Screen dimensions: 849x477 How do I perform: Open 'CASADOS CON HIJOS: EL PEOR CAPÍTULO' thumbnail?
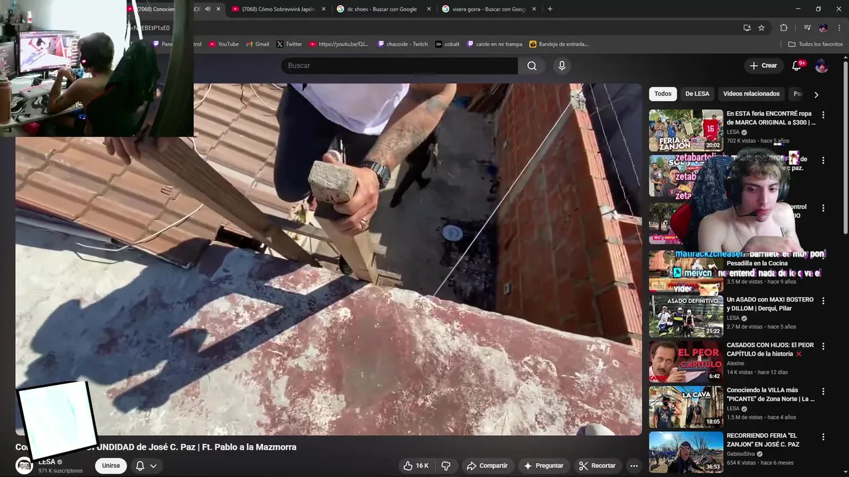(x=686, y=361)
